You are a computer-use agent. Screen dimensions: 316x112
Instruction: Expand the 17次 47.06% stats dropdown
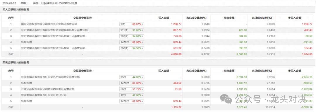pyautogui.click(x=132, y=95)
